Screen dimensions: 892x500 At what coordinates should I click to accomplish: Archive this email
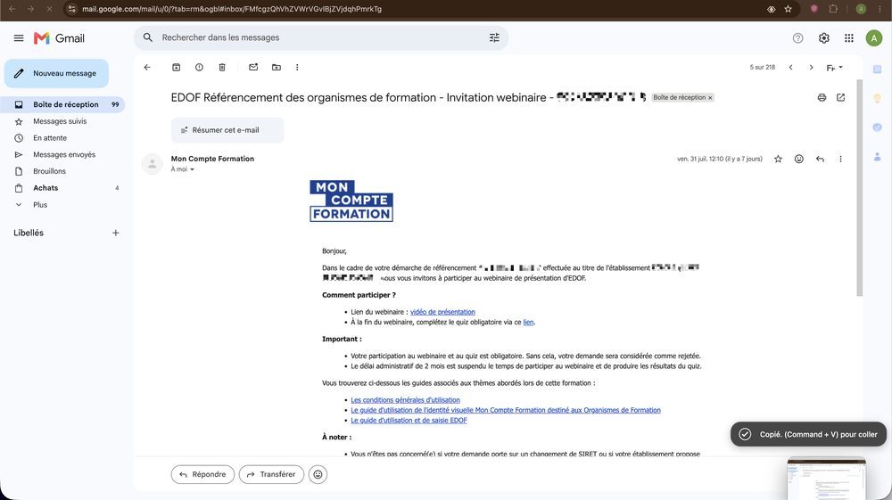[177, 67]
